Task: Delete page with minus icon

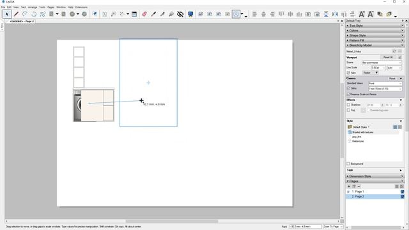Action: [x=359, y=186]
